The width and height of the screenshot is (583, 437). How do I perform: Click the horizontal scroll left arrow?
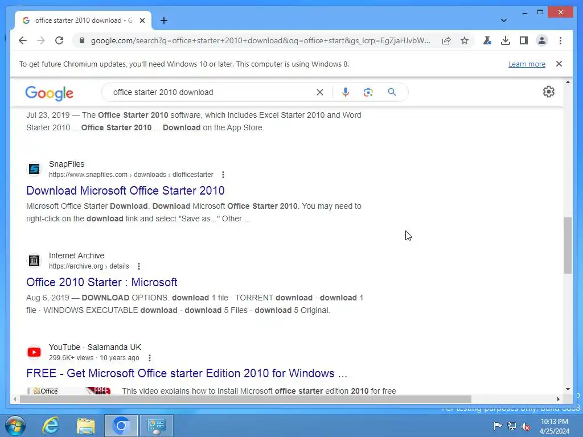coord(14,399)
